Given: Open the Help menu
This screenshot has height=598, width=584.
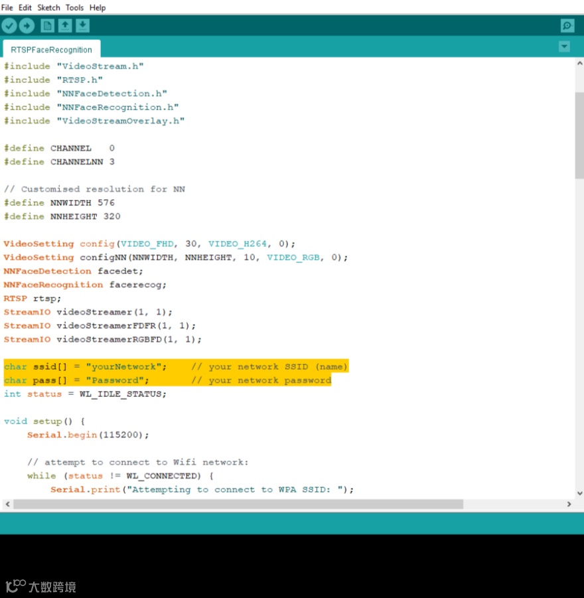Looking at the screenshot, I should [x=98, y=7].
